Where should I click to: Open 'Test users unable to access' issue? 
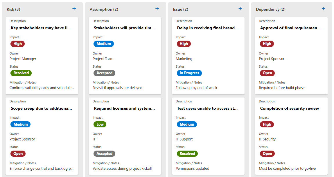[207, 109]
